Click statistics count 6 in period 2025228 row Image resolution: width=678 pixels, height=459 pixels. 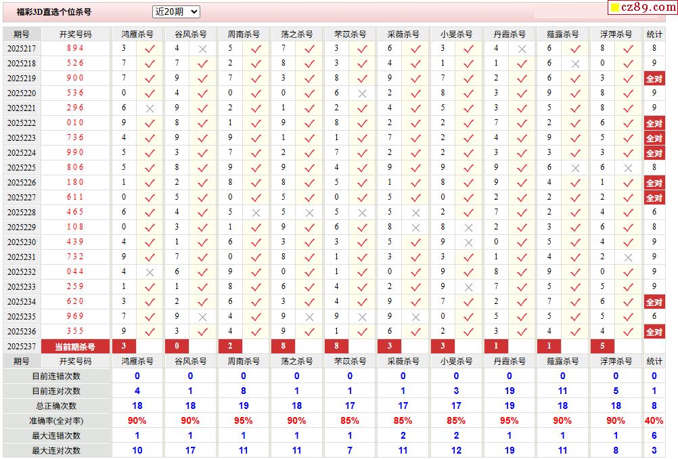654,212
